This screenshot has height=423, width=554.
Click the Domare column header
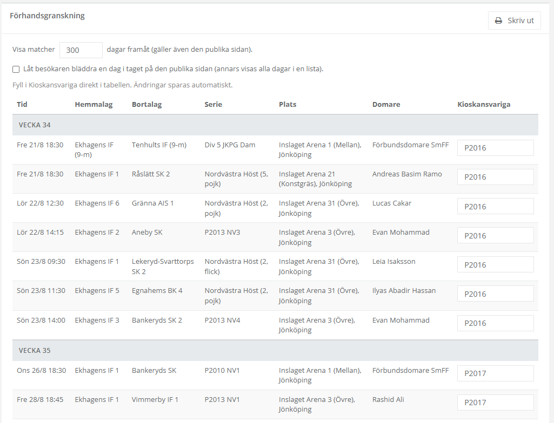tap(386, 105)
